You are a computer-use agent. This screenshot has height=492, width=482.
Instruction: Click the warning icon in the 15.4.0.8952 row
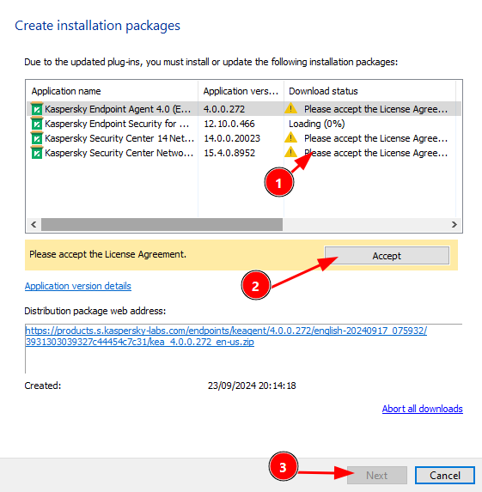(x=290, y=152)
